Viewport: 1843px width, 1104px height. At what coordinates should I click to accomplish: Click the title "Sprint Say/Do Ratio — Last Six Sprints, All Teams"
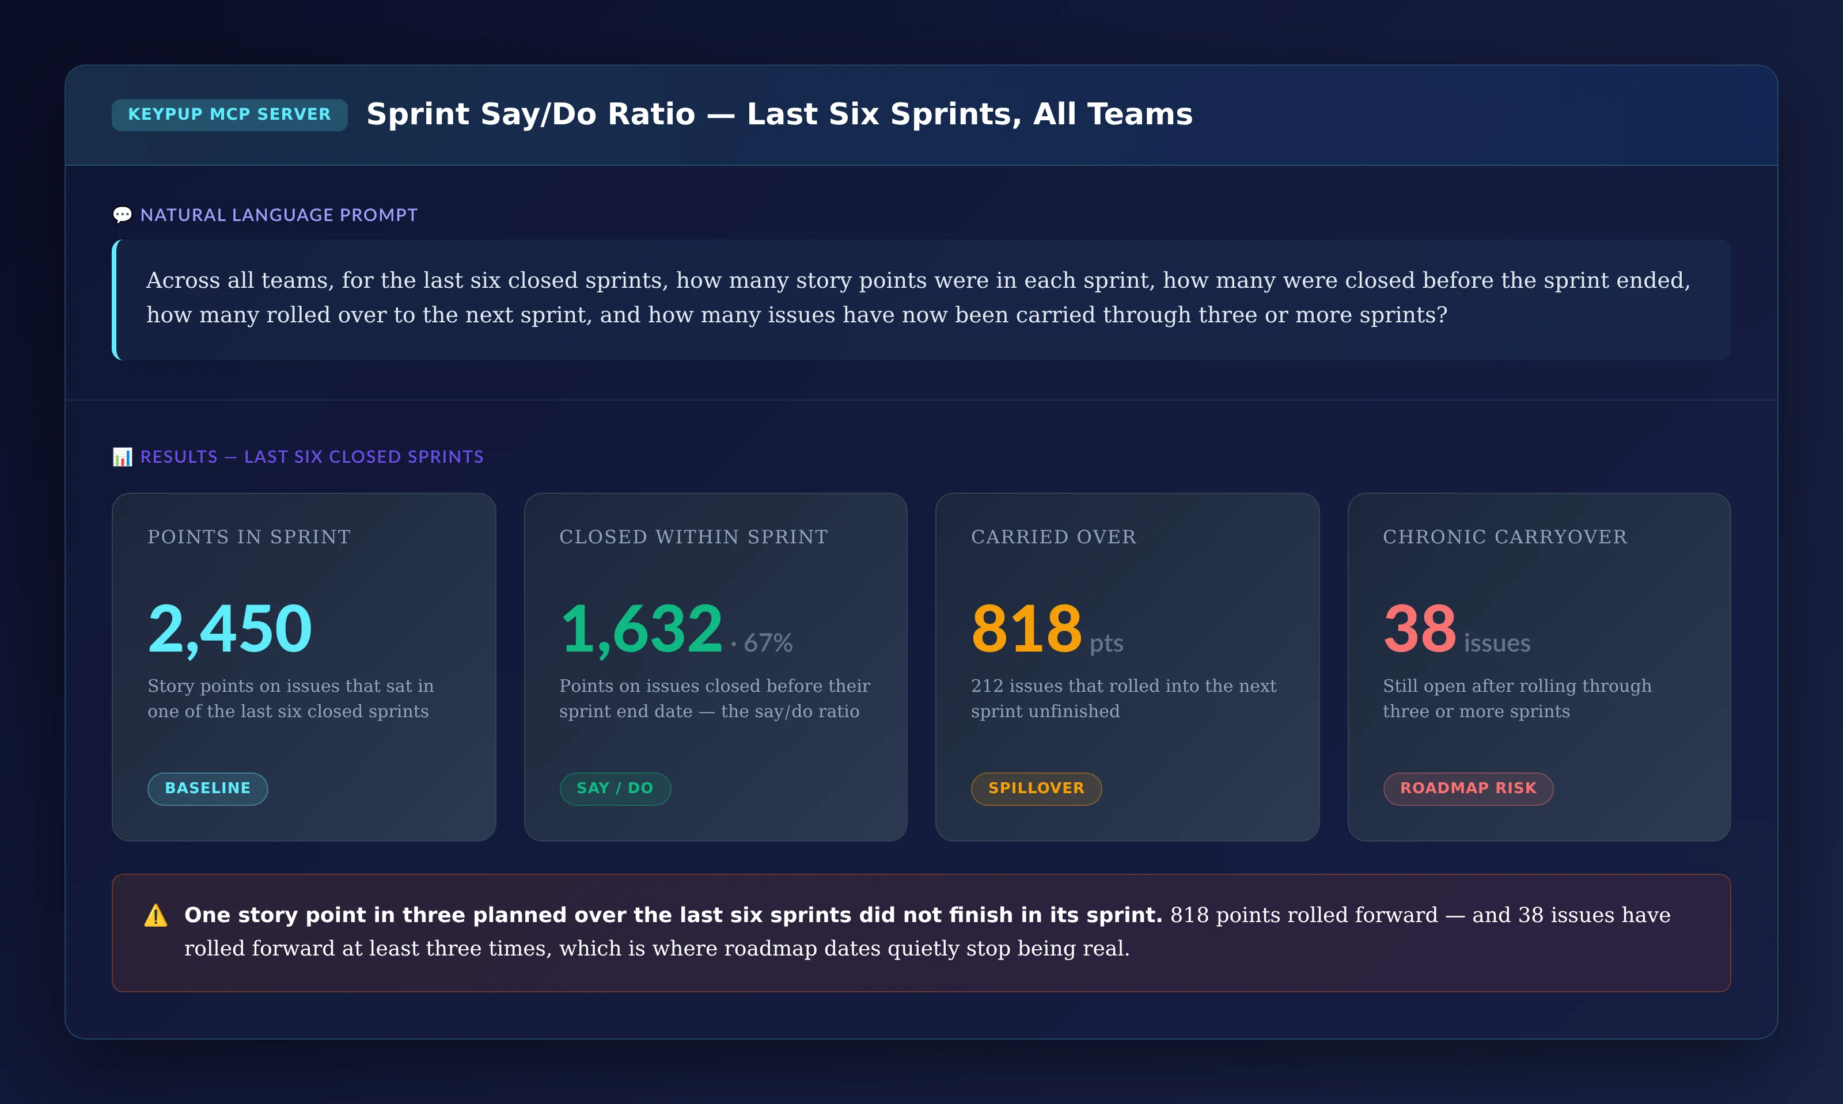pos(779,115)
